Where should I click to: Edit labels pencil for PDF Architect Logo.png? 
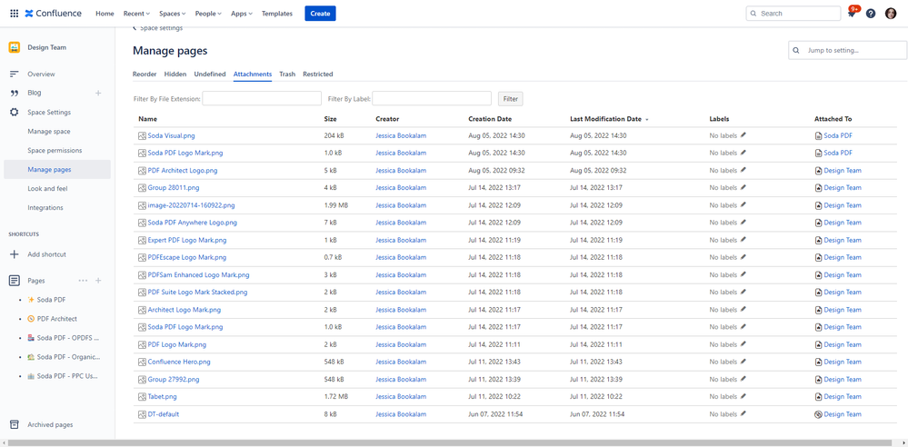743,170
